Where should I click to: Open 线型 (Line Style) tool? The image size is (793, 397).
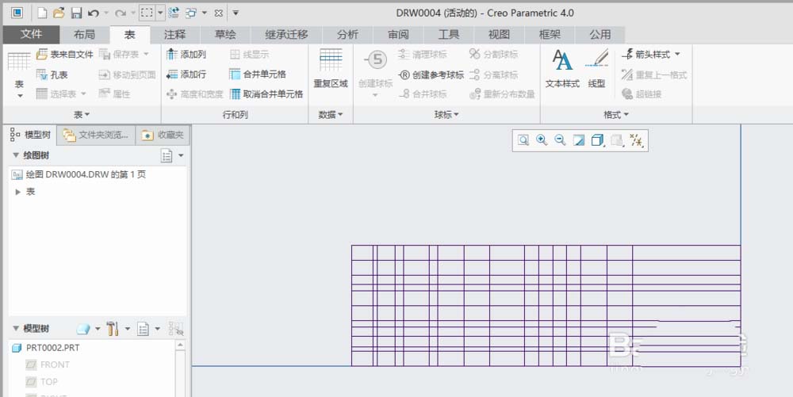tap(597, 69)
